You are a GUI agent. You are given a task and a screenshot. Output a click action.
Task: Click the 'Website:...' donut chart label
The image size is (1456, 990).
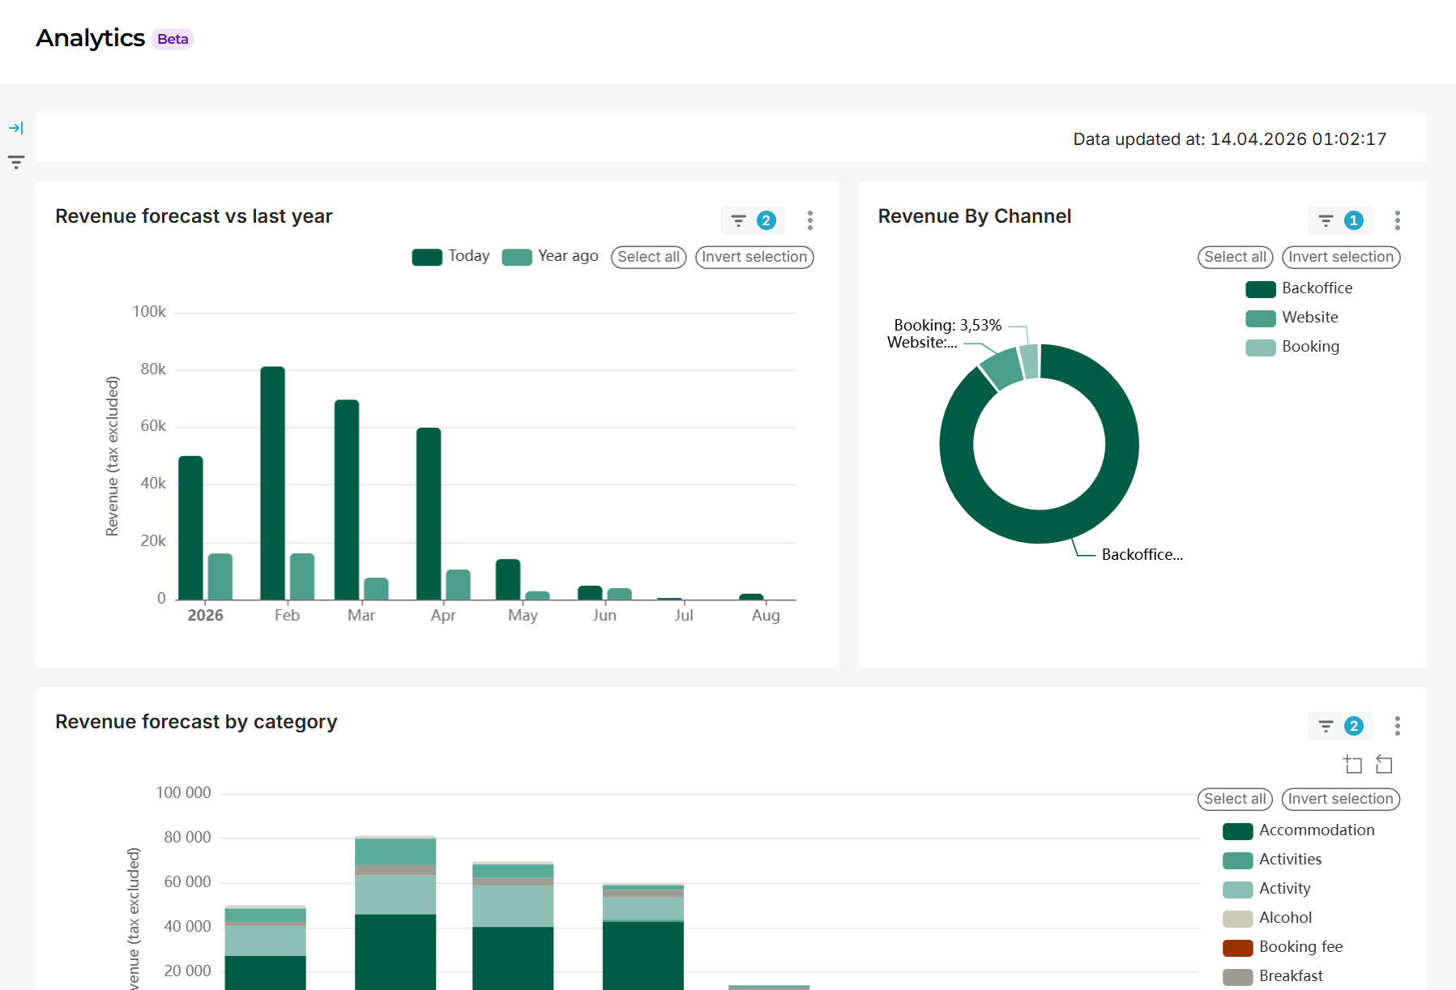click(922, 342)
